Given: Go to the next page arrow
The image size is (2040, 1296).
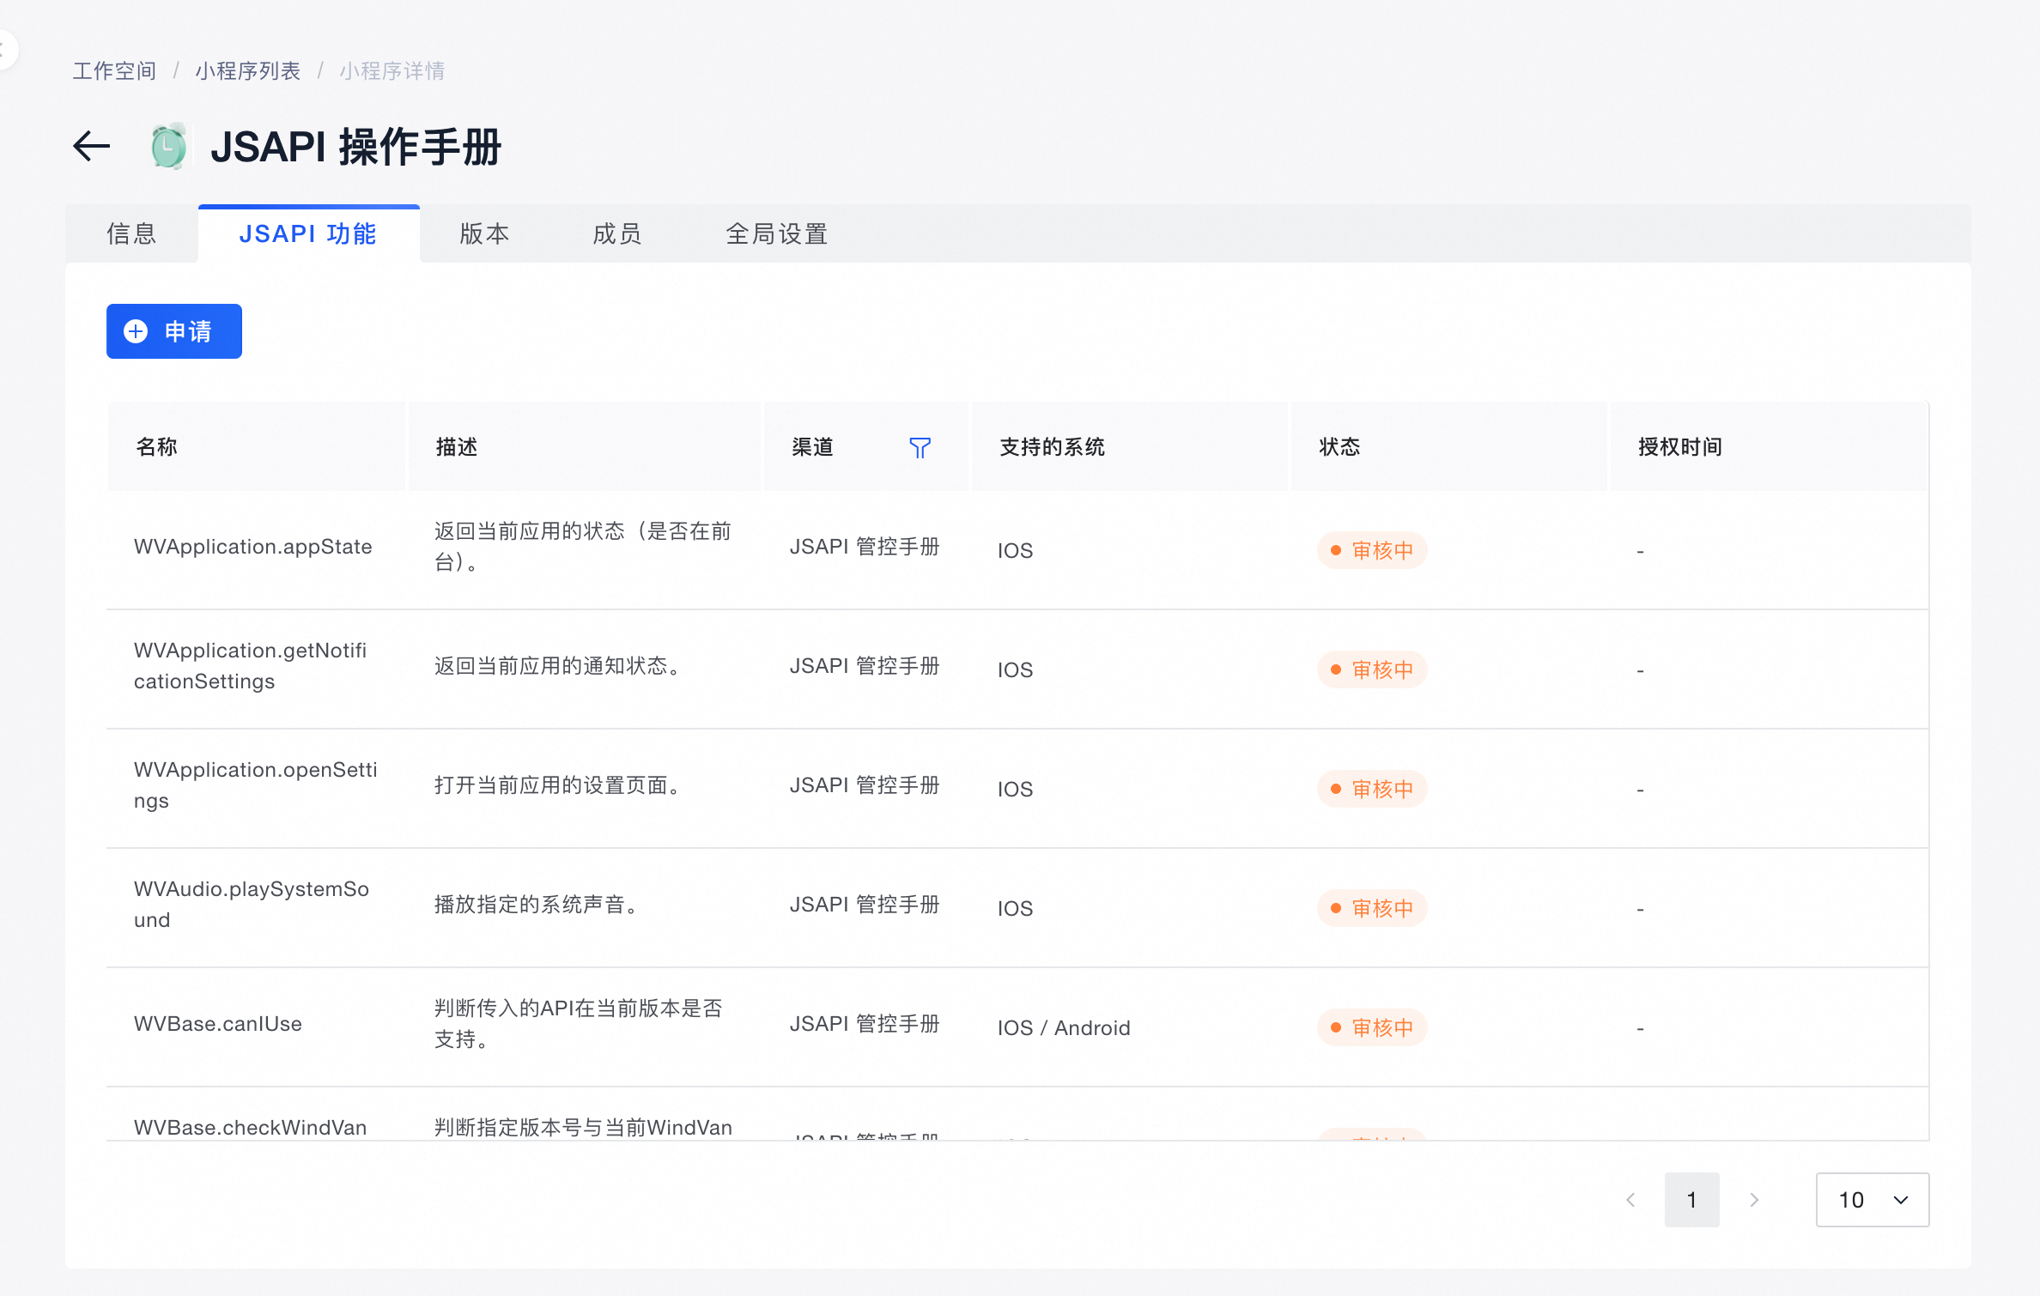Looking at the screenshot, I should [1754, 1200].
